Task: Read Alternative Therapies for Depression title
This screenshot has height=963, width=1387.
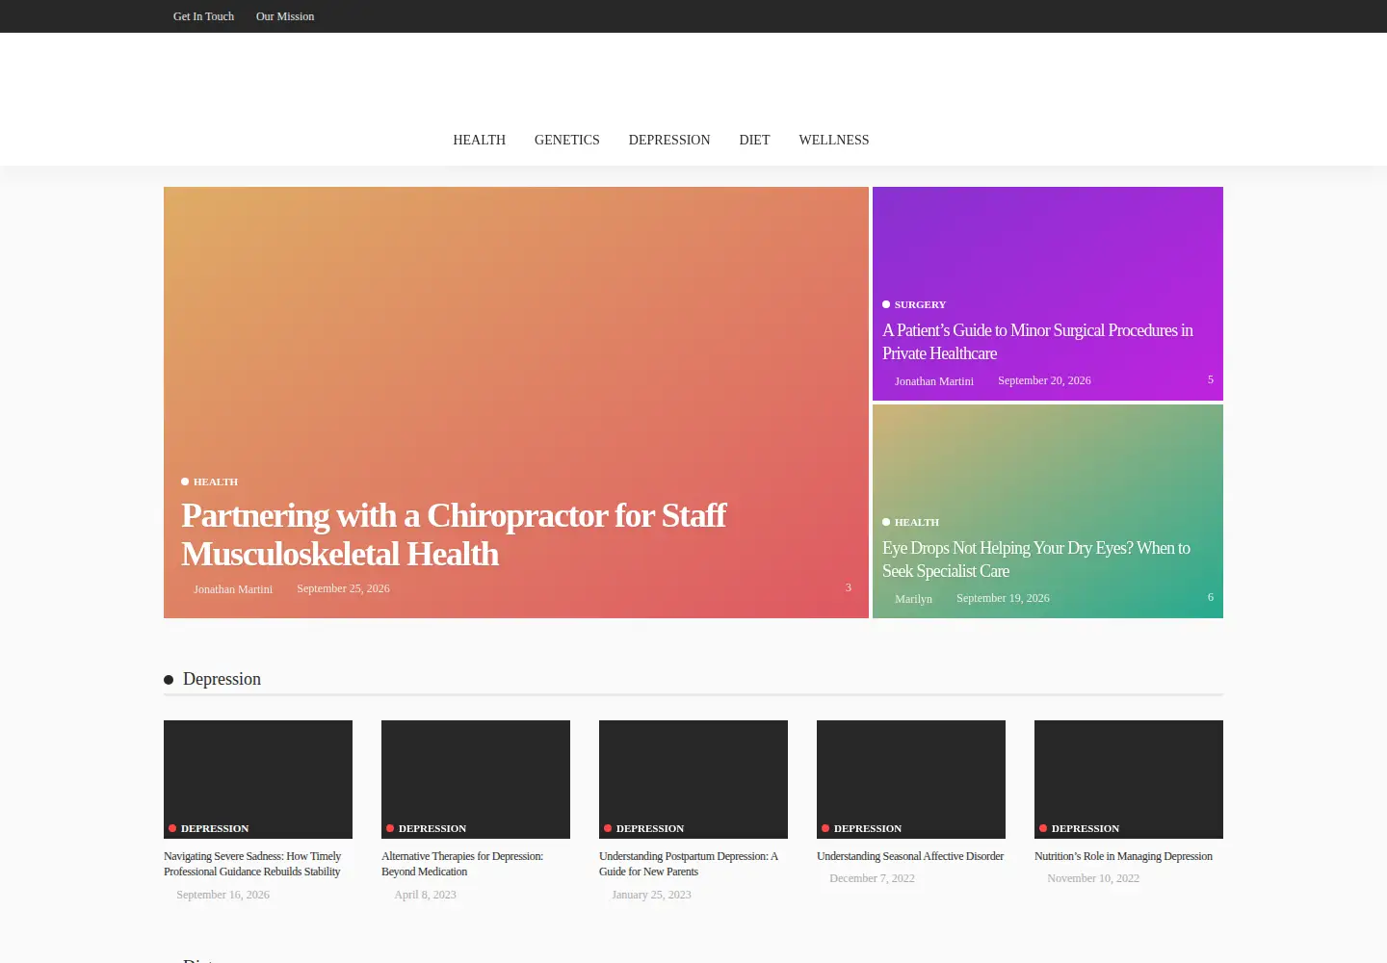Action: 462,864
